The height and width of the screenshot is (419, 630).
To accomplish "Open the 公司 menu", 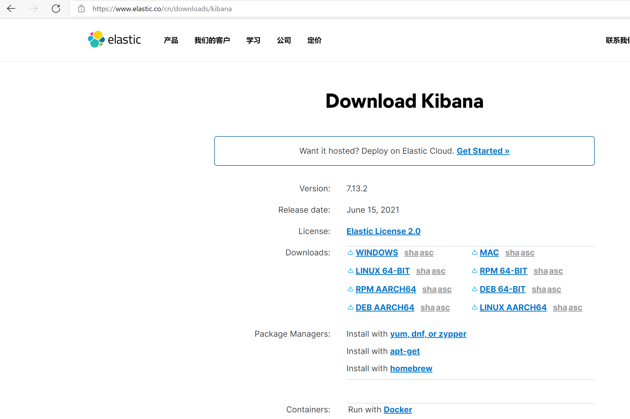I will (284, 40).
